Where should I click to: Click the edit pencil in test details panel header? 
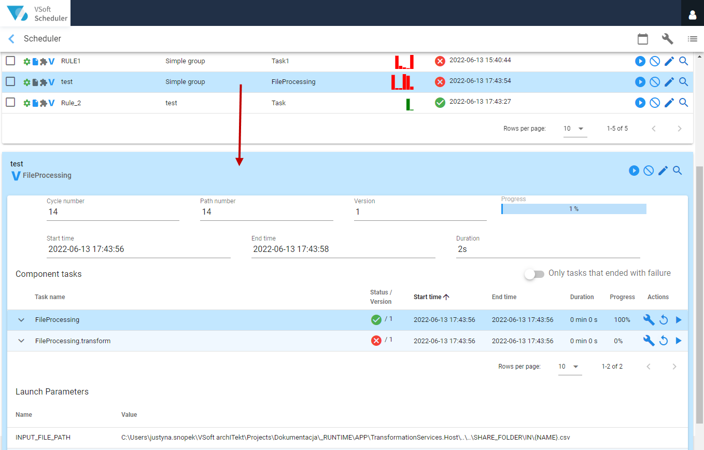click(663, 171)
